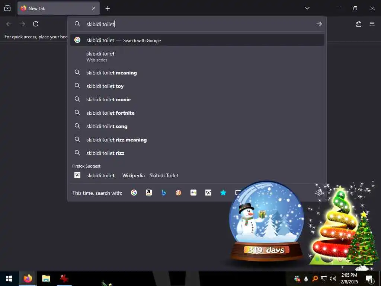Screen dimensions: 381x286
Task: Select the last 'skibidi toilet rizz' suggestion
Action: [197, 153]
